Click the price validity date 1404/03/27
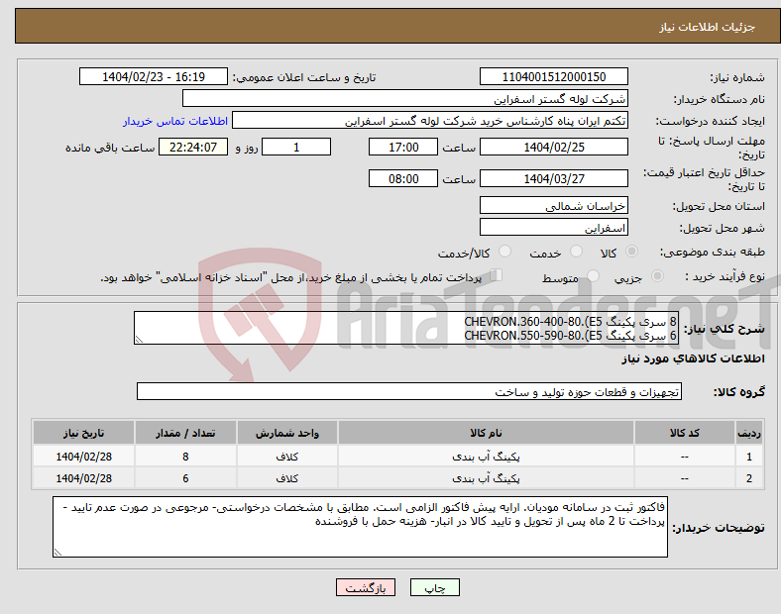This screenshot has width=781, height=614. (x=553, y=178)
